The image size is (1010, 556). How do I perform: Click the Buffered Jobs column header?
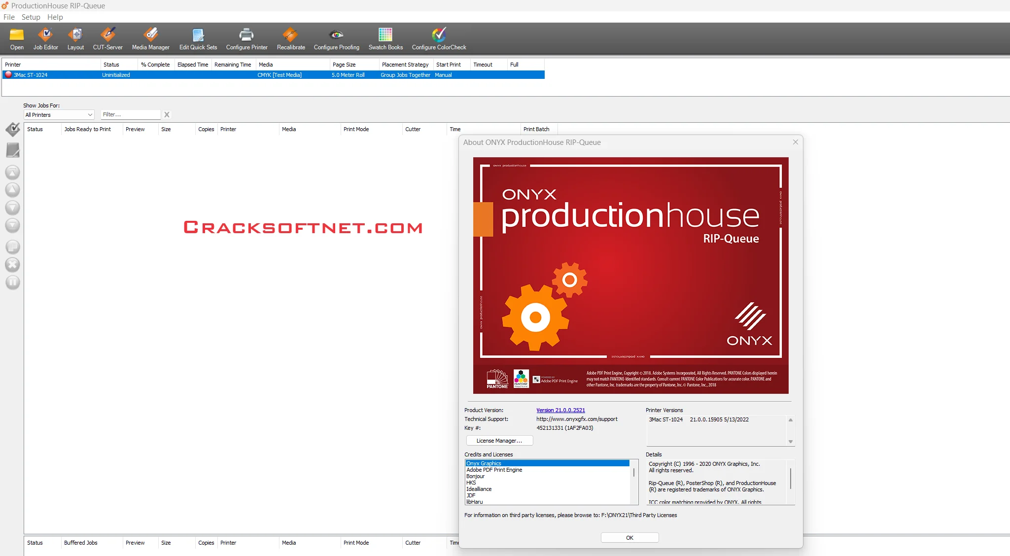pos(91,543)
